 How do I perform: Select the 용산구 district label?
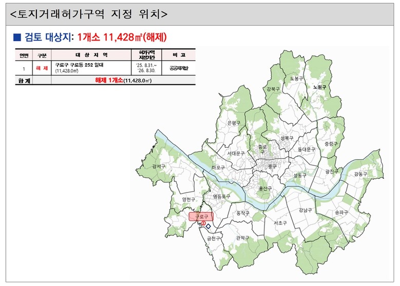tap(266, 188)
